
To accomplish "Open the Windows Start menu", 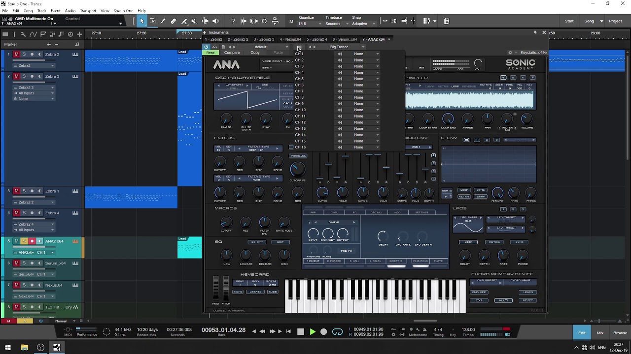I will (8, 348).
